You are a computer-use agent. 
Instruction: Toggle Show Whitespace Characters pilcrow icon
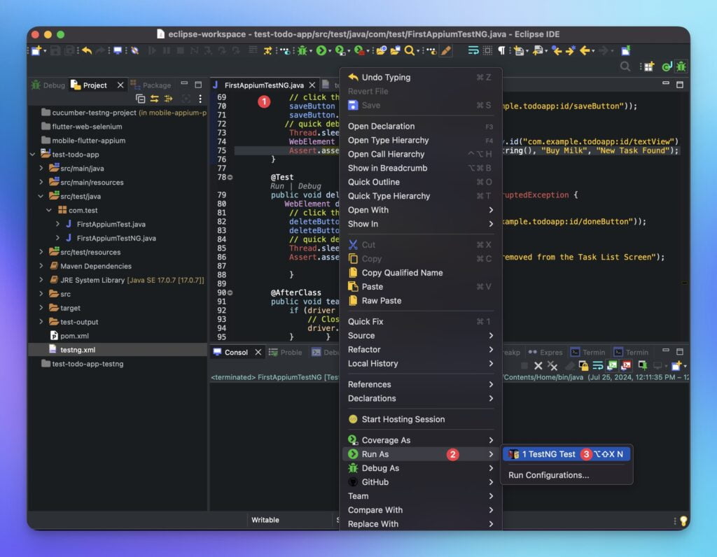[x=501, y=50]
